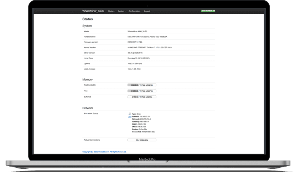Click the IPv4 address 192.168.0.101
Screen dimensions: 295x172
click(145, 116)
